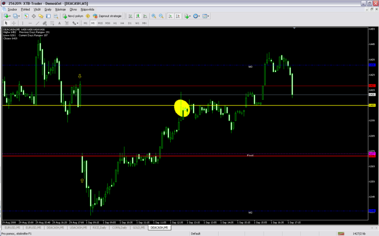Click the zoom in magnifier icon
The height and width of the screenshot is (236, 379).
coord(153,16)
